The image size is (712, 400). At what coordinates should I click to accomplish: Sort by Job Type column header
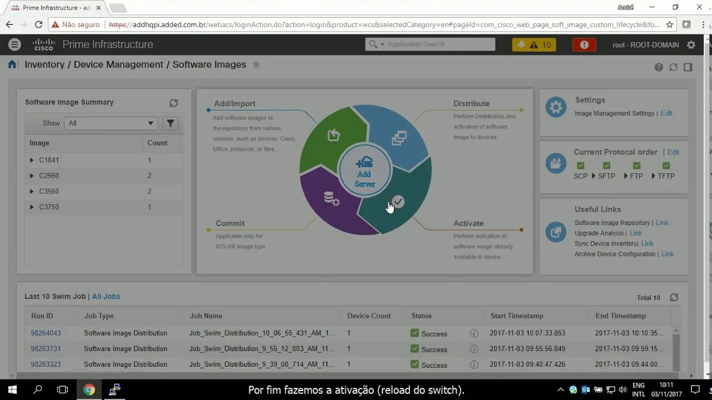point(131,316)
